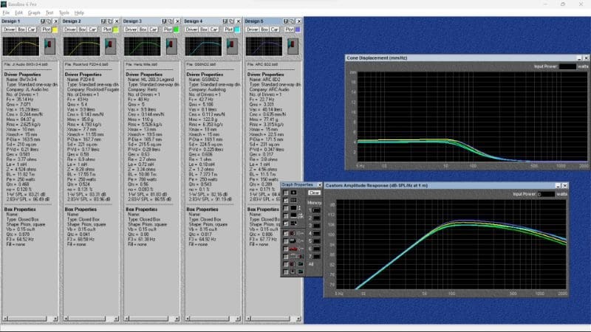The width and height of the screenshot is (591, 332).
Task: Open Design 2 mini response graph thumbnail
Action: [82, 46]
